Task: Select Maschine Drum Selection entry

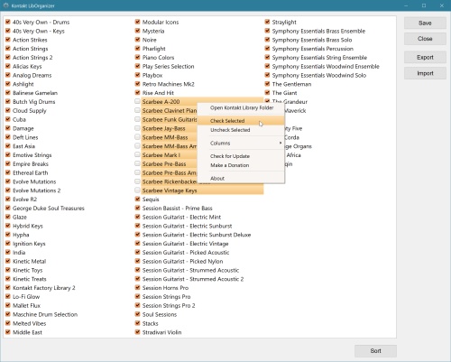Action: [45, 314]
